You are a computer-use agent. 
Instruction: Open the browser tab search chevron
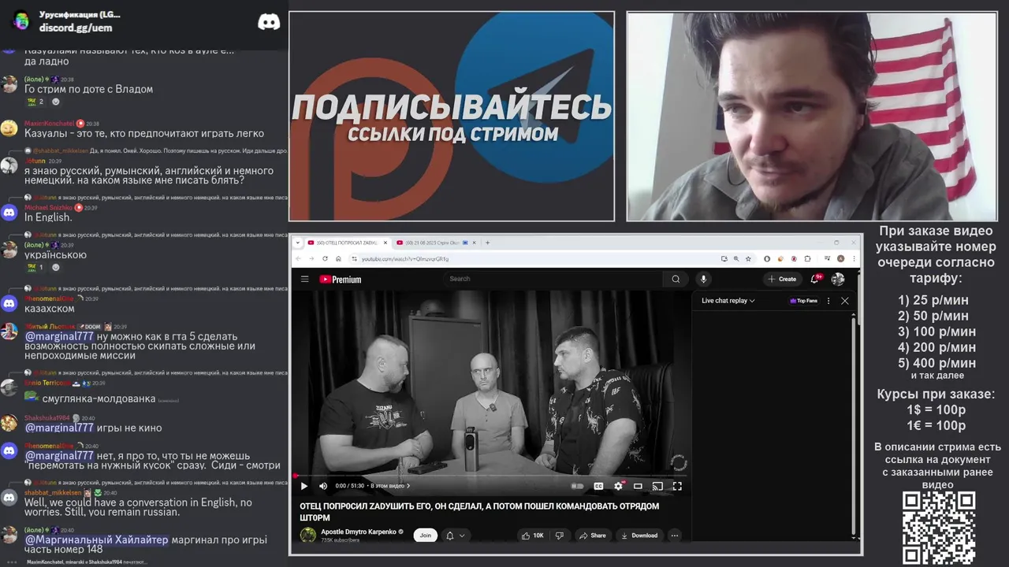click(x=298, y=243)
